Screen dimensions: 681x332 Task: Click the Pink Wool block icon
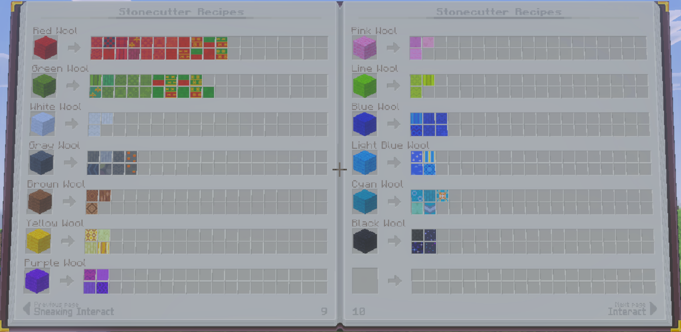pos(364,48)
